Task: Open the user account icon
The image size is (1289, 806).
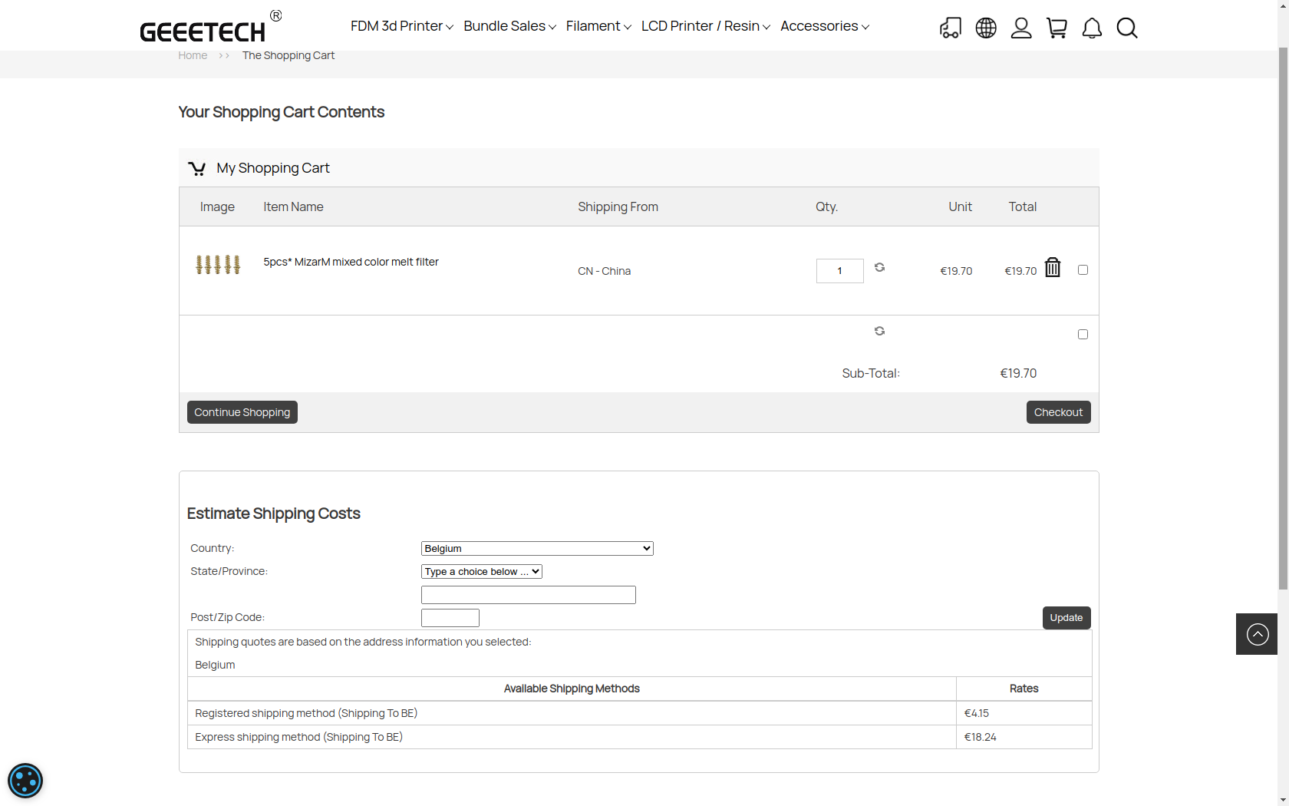Action: click(1021, 28)
